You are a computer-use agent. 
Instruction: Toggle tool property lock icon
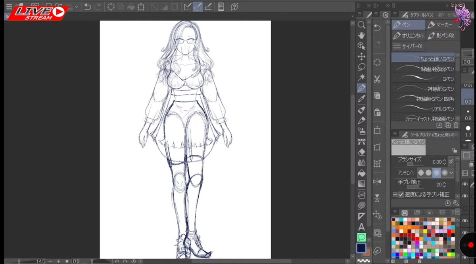455,150
